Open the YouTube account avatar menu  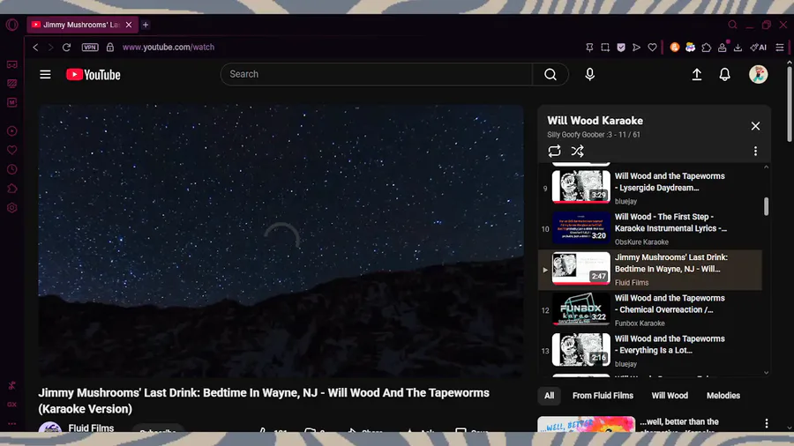tap(758, 74)
